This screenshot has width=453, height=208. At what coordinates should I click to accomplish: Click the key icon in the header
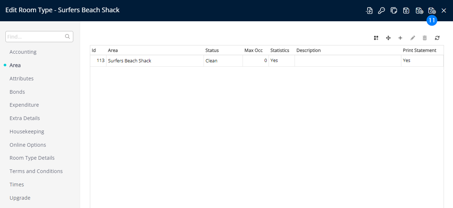(x=381, y=10)
